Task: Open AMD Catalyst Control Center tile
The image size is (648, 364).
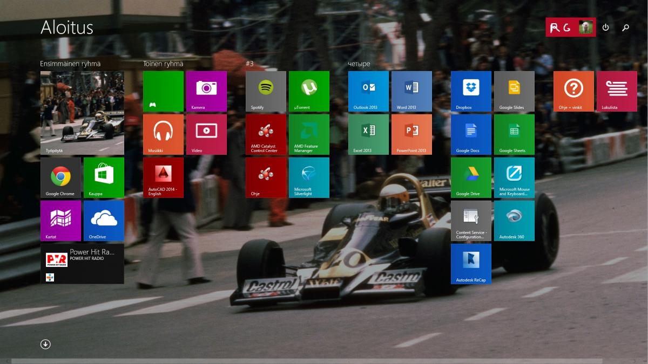Action: tap(266, 134)
